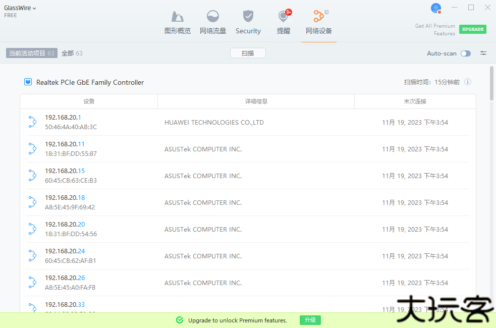Viewport: 496px width, 328px height.
Task: Click last-seen date of 192.168.20.1 row
Action: click(x=415, y=123)
